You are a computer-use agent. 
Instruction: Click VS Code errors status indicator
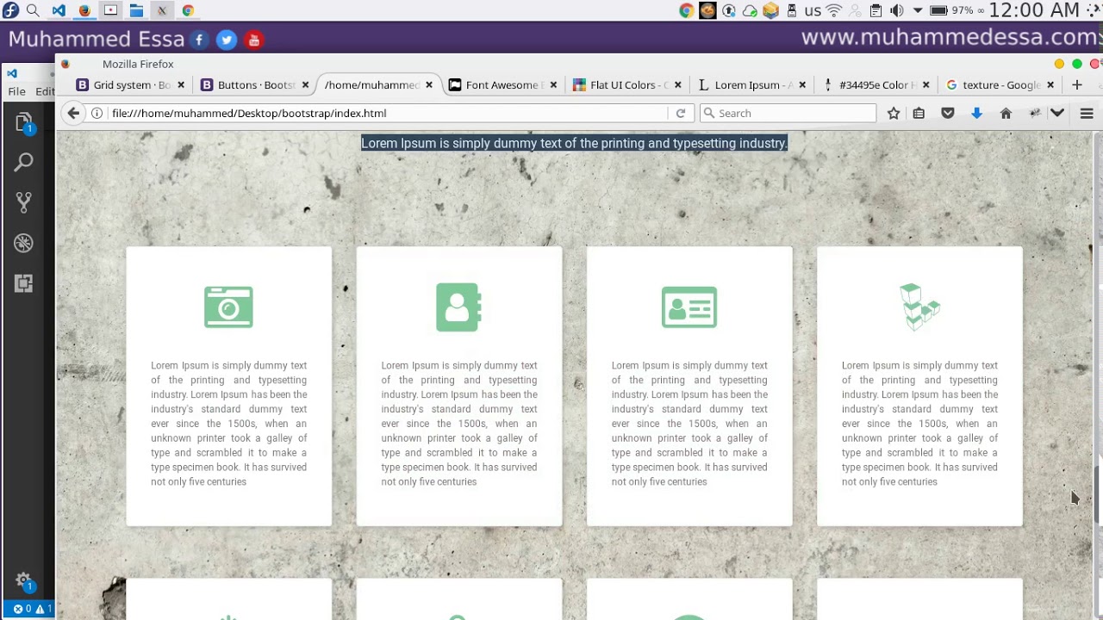coord(23,609)
